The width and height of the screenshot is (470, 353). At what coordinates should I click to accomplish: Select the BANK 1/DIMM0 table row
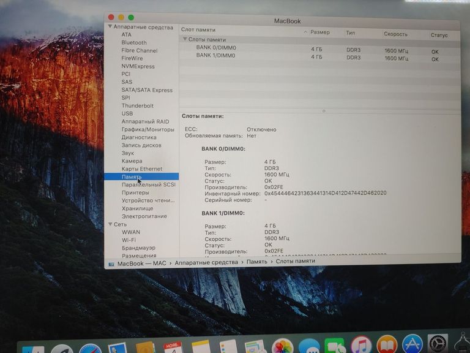click(x=319, y=57)
